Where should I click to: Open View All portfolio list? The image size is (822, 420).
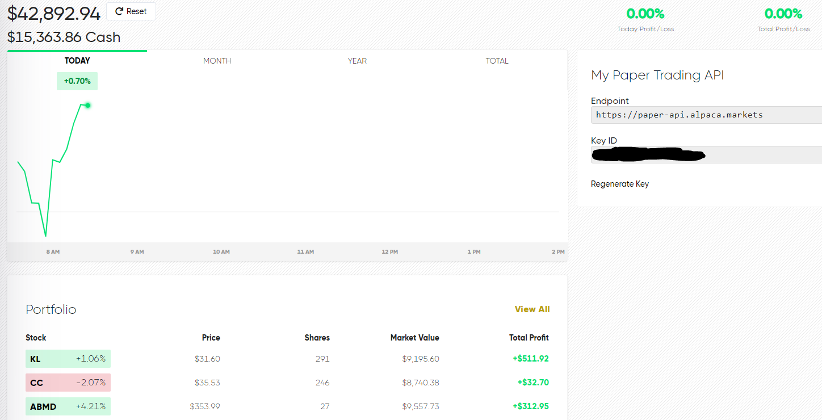532,309
